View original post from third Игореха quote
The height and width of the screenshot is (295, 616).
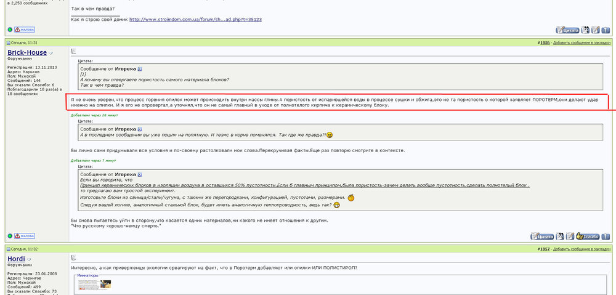(140, 174)
